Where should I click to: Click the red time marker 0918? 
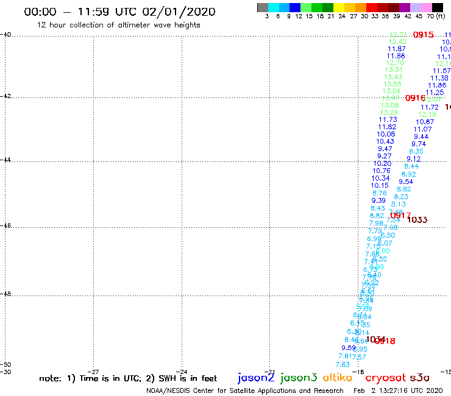pos(385,341)
